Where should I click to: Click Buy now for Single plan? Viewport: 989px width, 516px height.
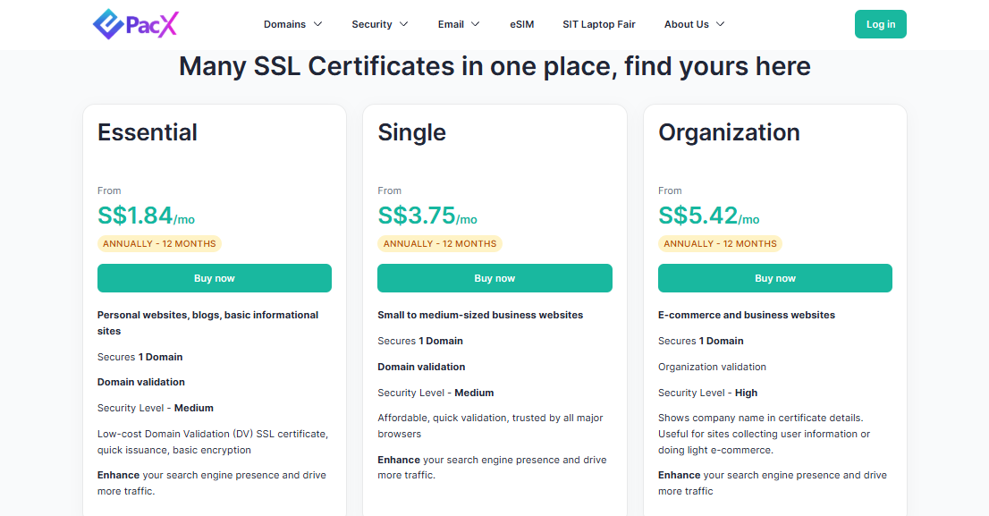(494, 278)
